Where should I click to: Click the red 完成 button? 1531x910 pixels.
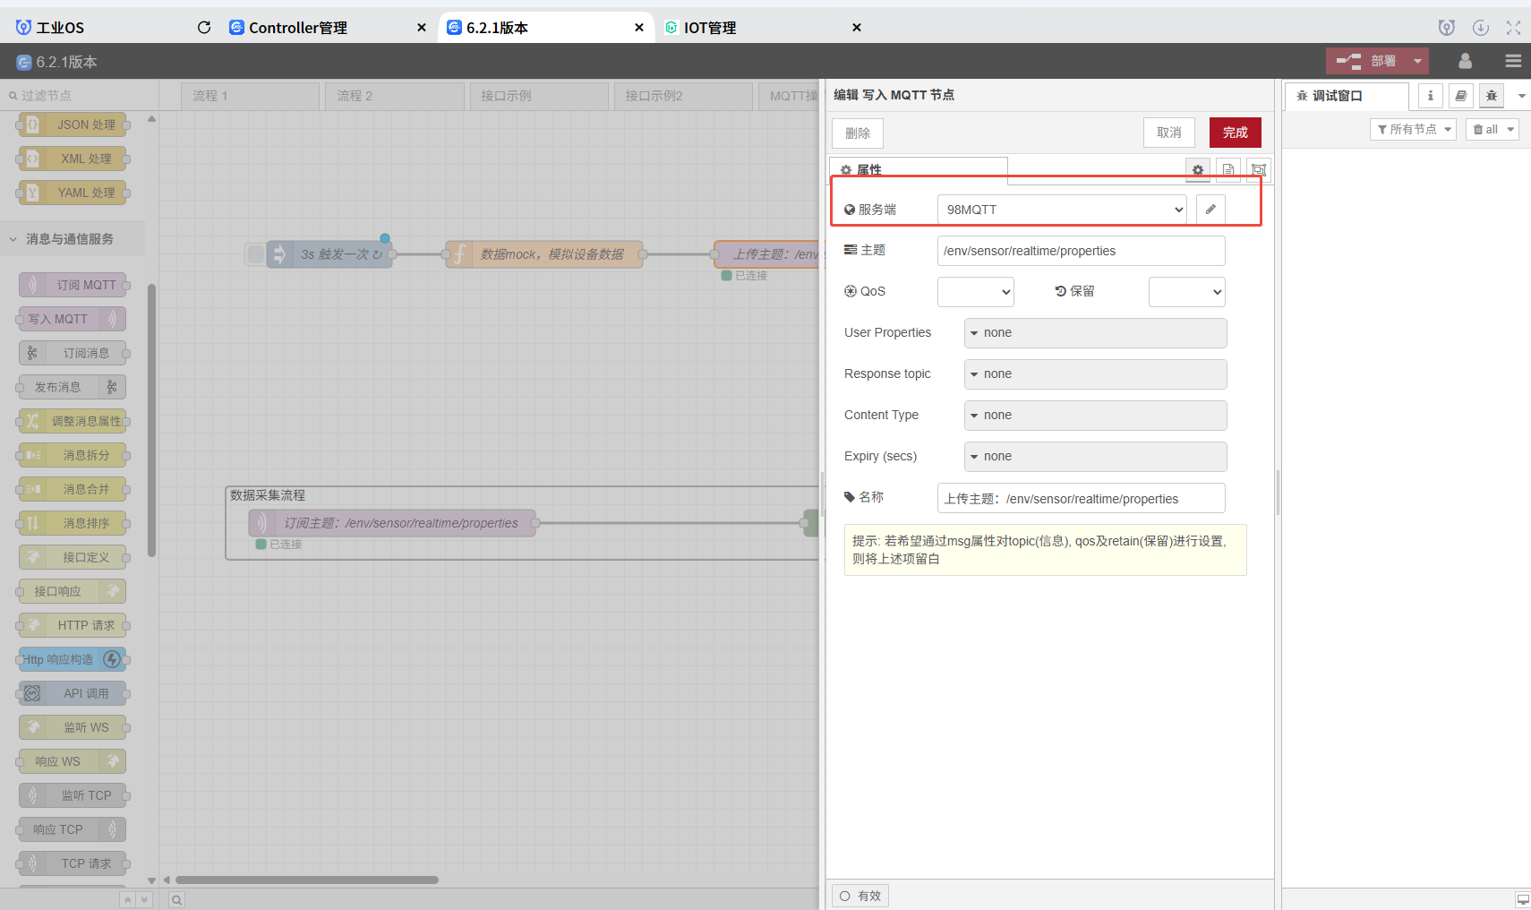point(1235,132)
